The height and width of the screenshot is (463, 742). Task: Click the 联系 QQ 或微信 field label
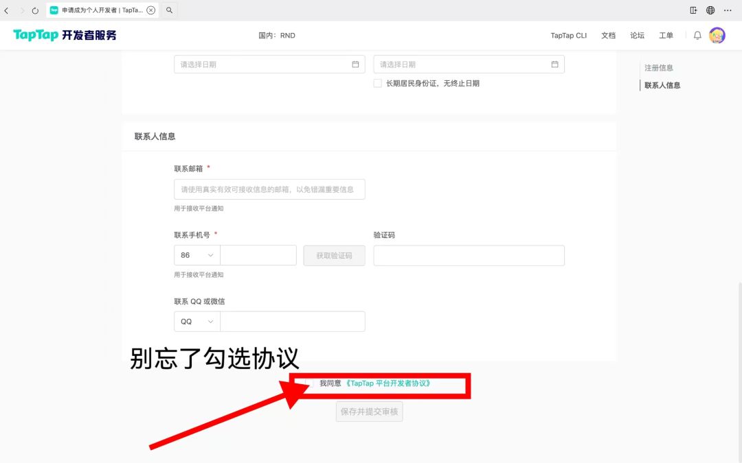[199, 301]
